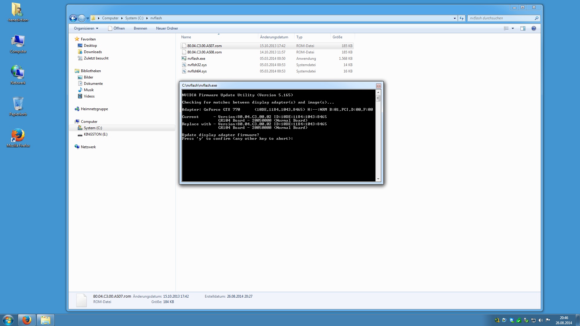Image resolution: width=580 pixels, height=326 pixels.
Task: Open the Organisieren dropdown menu
Action: coord(86,28)
